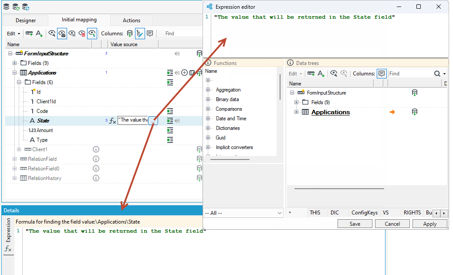Collapse the Applications node in mapping tree
This screenshot has height=275, width=453.
[14, 73]
